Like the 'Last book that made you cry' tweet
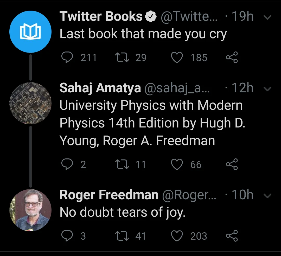281x256 pixels. coord(177,57)
